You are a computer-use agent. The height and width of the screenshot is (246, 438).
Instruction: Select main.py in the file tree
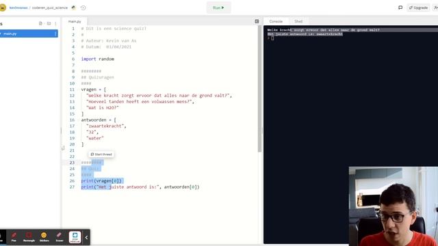click(x=28, y=33)
